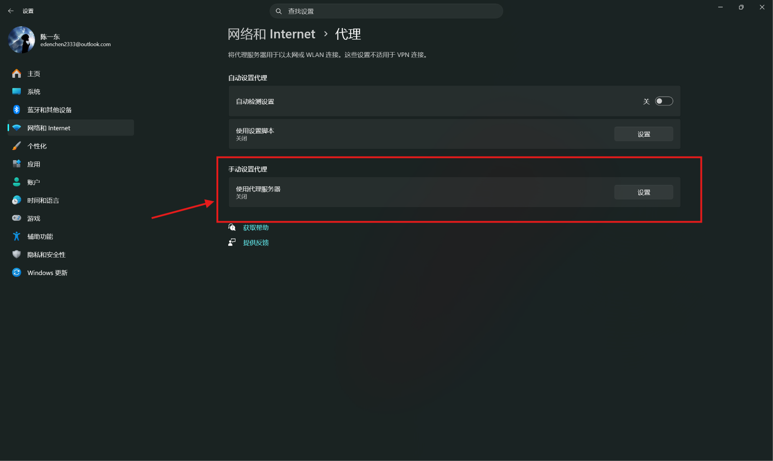773x461 pixels.
Task: Open the 提供反馈 link
Action: pyautogui.click(x=256, y=243)
